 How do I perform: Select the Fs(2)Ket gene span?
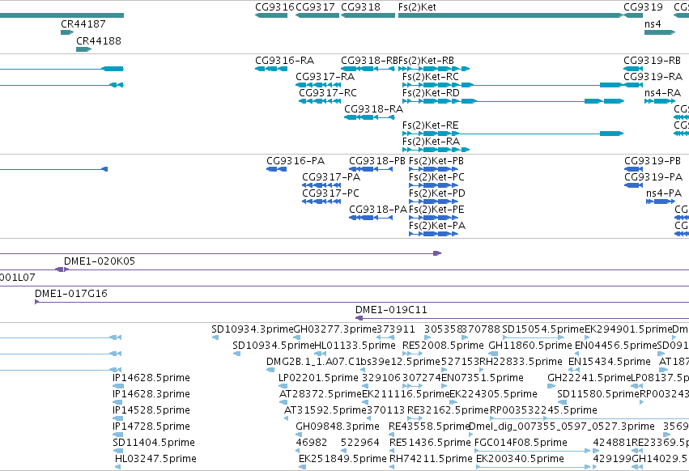(x=511, y=15)
